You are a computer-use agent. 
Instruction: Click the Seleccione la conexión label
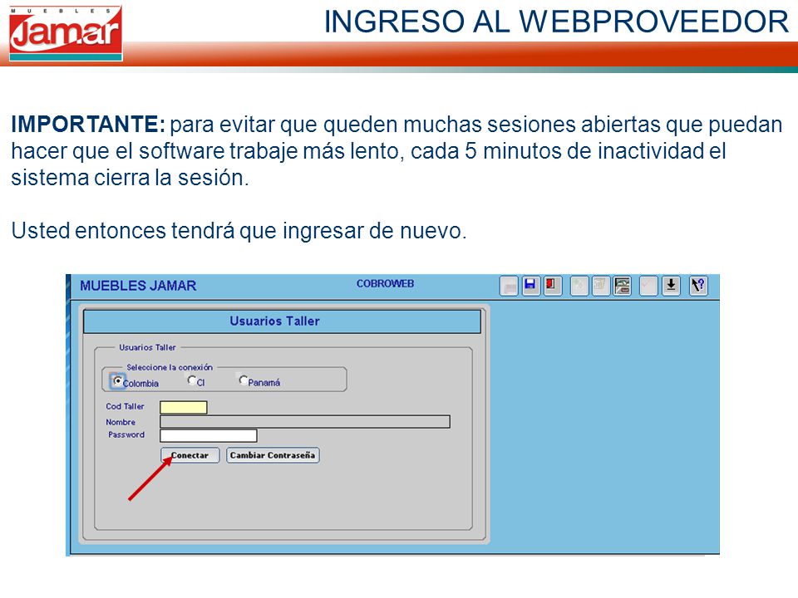pos(170,367)
